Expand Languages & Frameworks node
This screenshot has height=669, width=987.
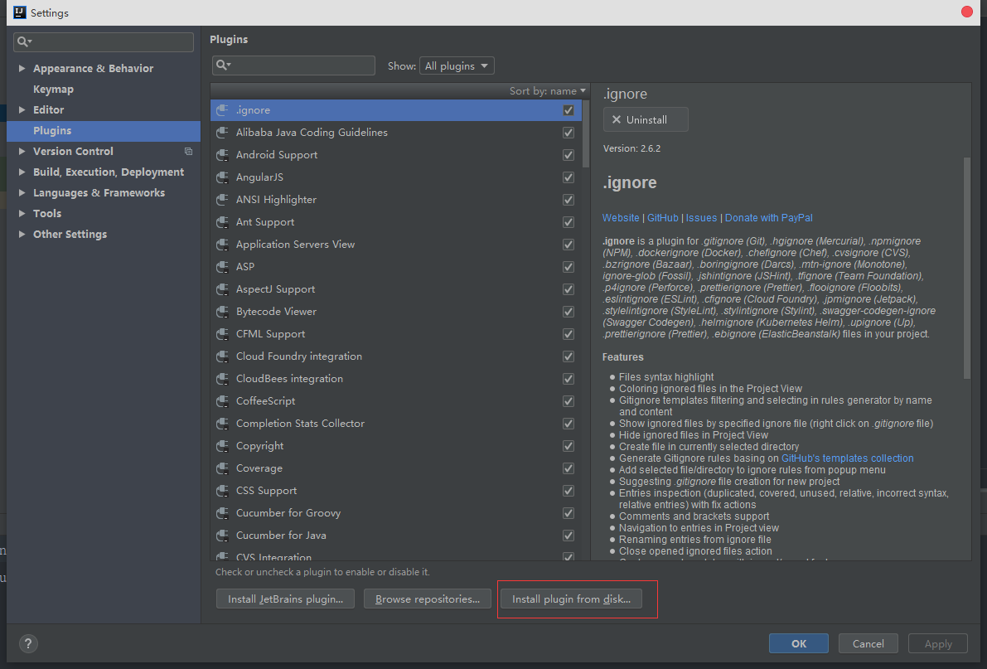22,193
